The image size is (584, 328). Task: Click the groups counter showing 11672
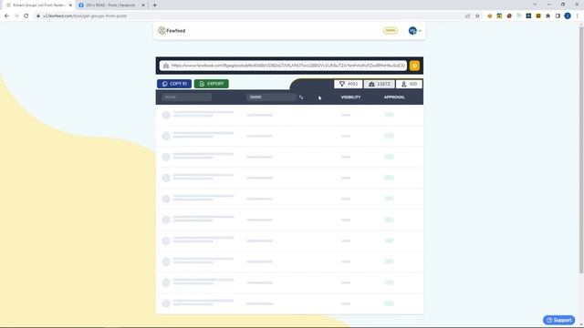[380, 84]
